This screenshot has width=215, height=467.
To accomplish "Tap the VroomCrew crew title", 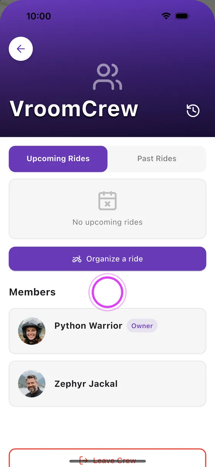I will pyautogui.click(x=74, y=108).
